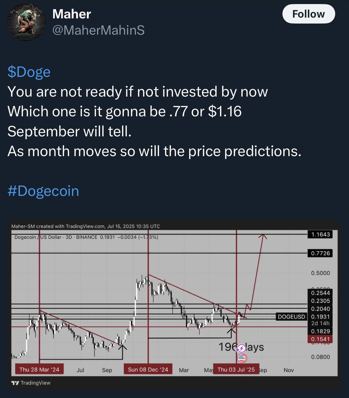Click the red 0.1541 price tag
349x398 pixels.
coord(320,339)
